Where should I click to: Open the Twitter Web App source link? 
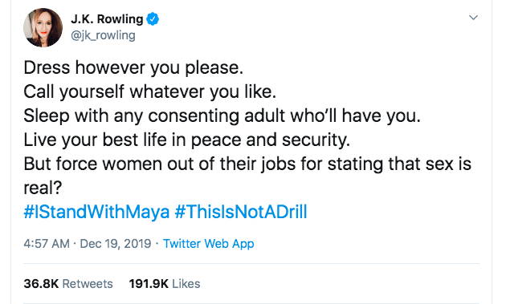[x=209, y=244]
